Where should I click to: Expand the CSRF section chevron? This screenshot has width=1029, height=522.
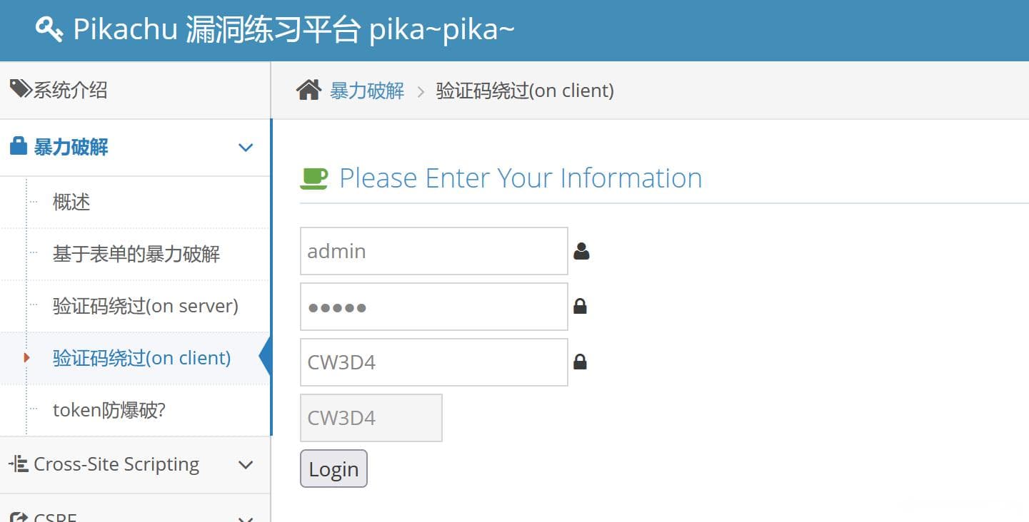246,518
